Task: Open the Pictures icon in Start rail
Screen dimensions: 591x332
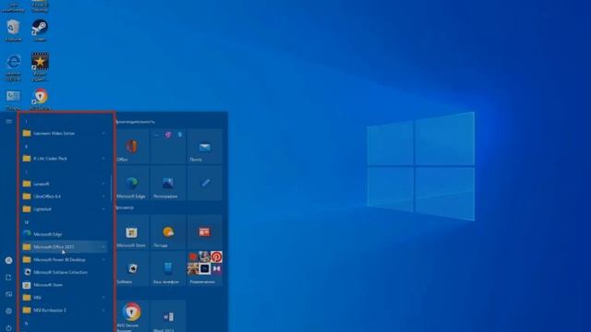Action: [8, 294]
